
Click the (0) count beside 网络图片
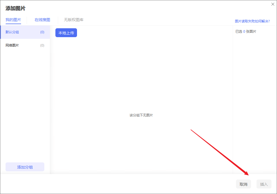click(42, 45)
